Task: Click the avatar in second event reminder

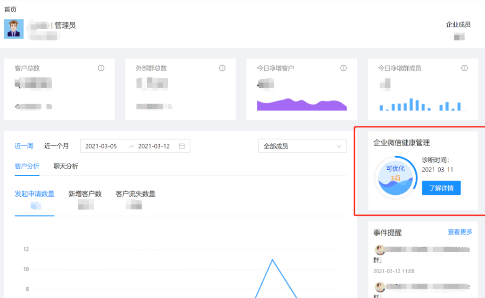Action: point(379,287)
